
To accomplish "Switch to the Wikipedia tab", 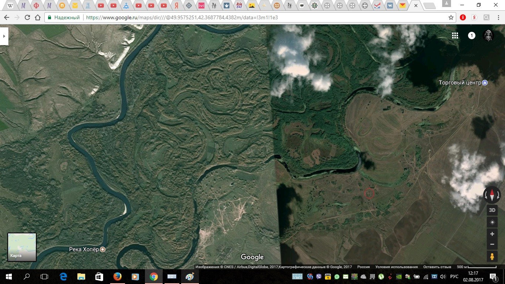I will [10, 6].
